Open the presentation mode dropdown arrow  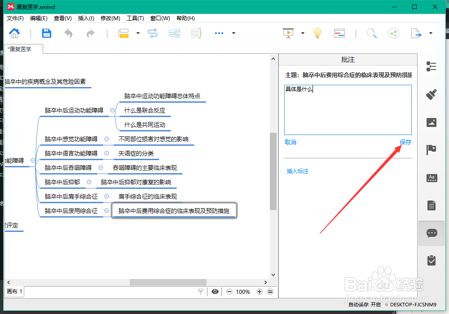point(302,33)
